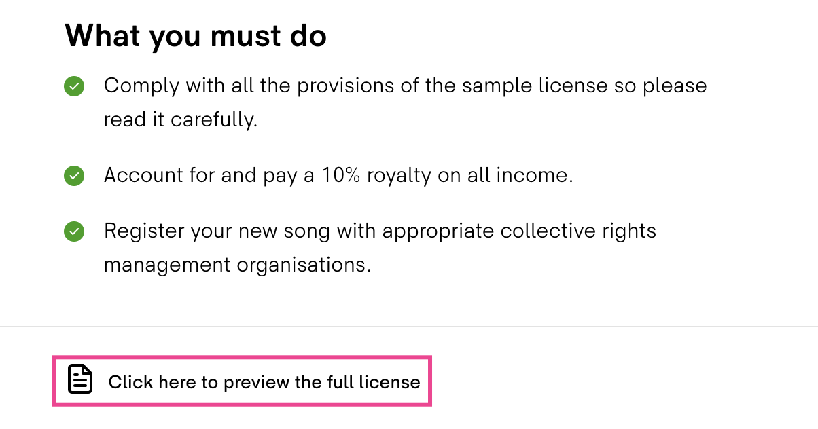The height and width of the screenshot is (429, 818).
Task: Select the 'Comply with all the provisions' line
Action: 405,86
